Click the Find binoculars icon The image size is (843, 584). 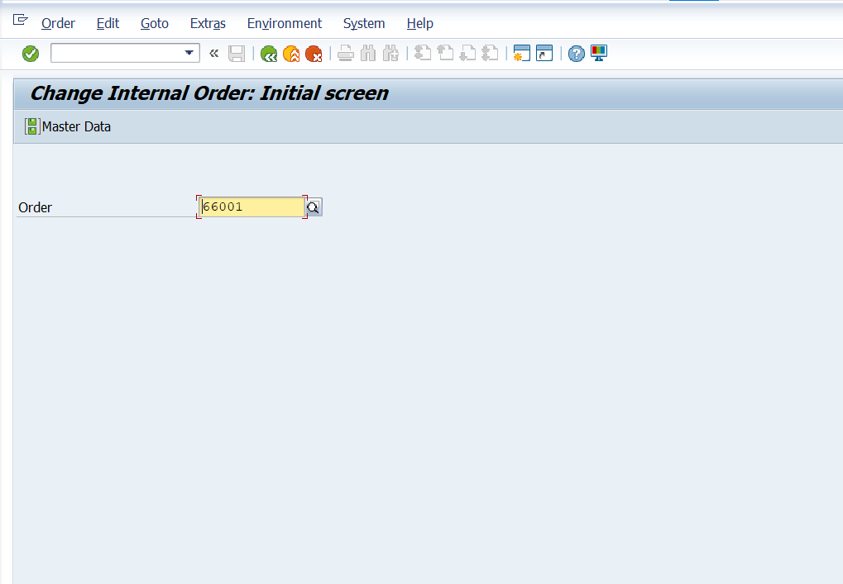point(368,54)
